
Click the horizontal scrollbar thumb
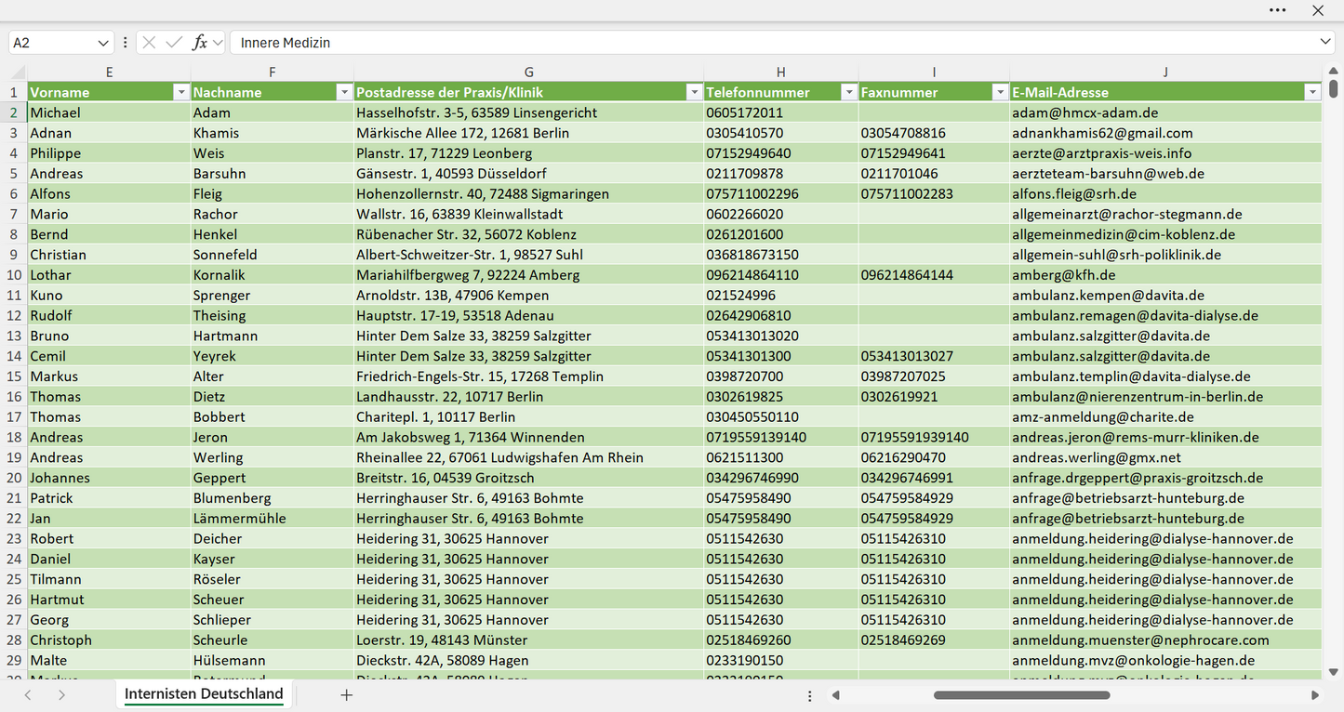(1020, 695)
